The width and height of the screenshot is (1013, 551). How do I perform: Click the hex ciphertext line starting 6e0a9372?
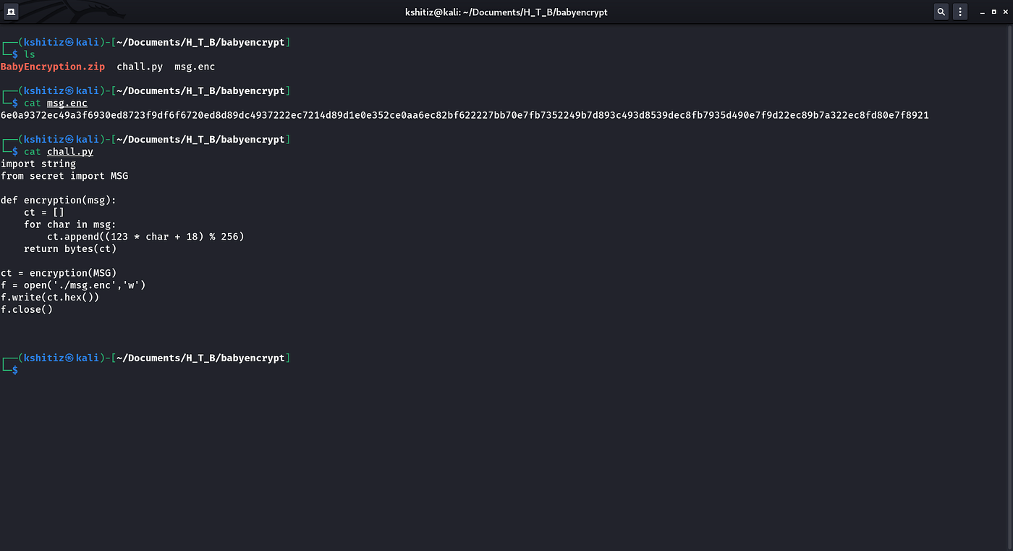point(465,115)
